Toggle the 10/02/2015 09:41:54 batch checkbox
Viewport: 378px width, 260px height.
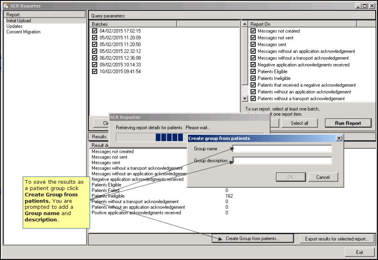[x=94, y=72]
